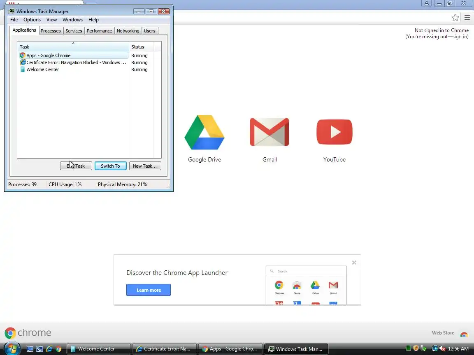
Task: Select Welcome Center task row
Action: [74, 69]
